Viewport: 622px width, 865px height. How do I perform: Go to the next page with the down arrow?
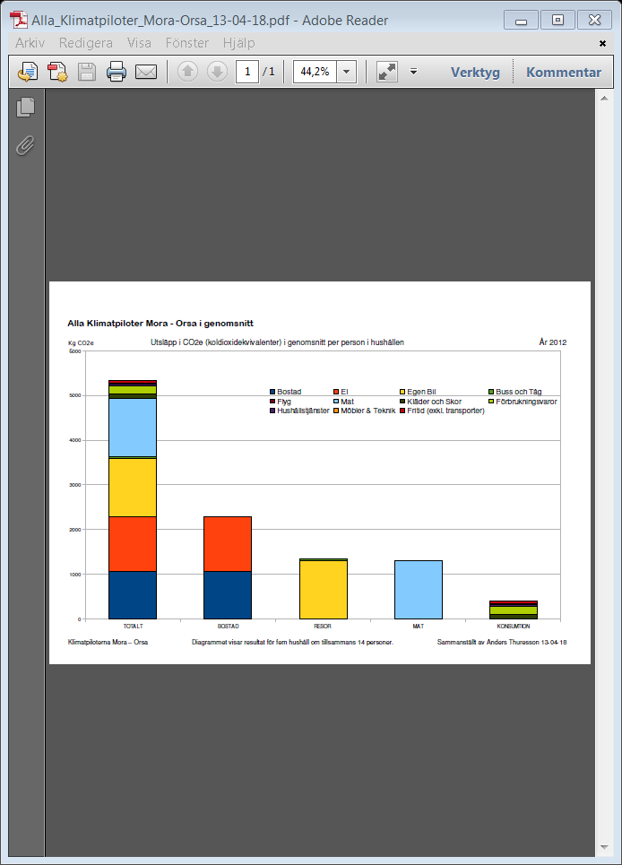click(x=217, y=72)
